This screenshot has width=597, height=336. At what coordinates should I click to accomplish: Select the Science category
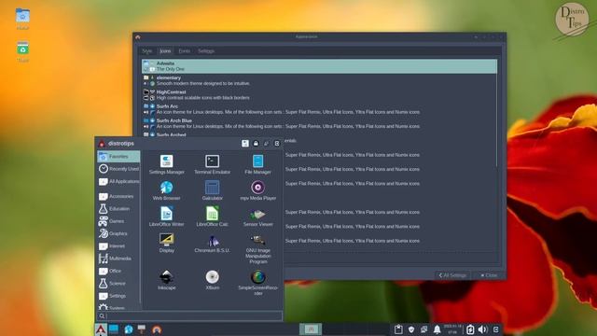click(x=118, y=284)
